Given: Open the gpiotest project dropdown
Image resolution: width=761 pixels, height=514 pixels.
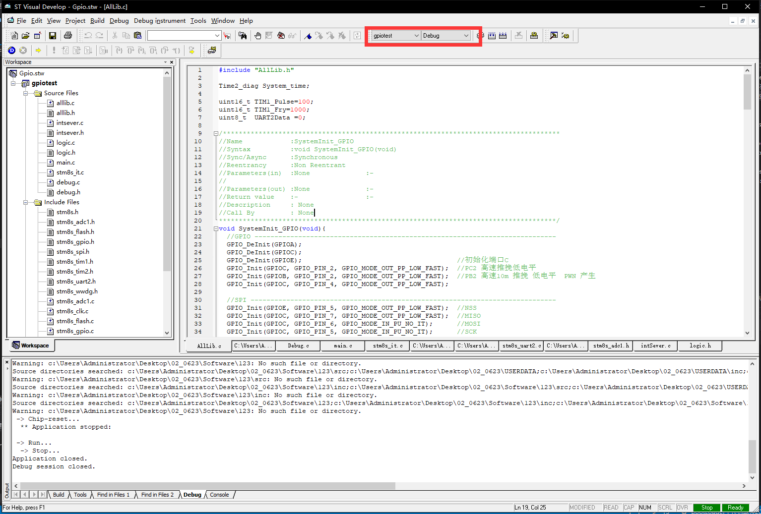Looking at the screenshot, I should tap(416, 36).
